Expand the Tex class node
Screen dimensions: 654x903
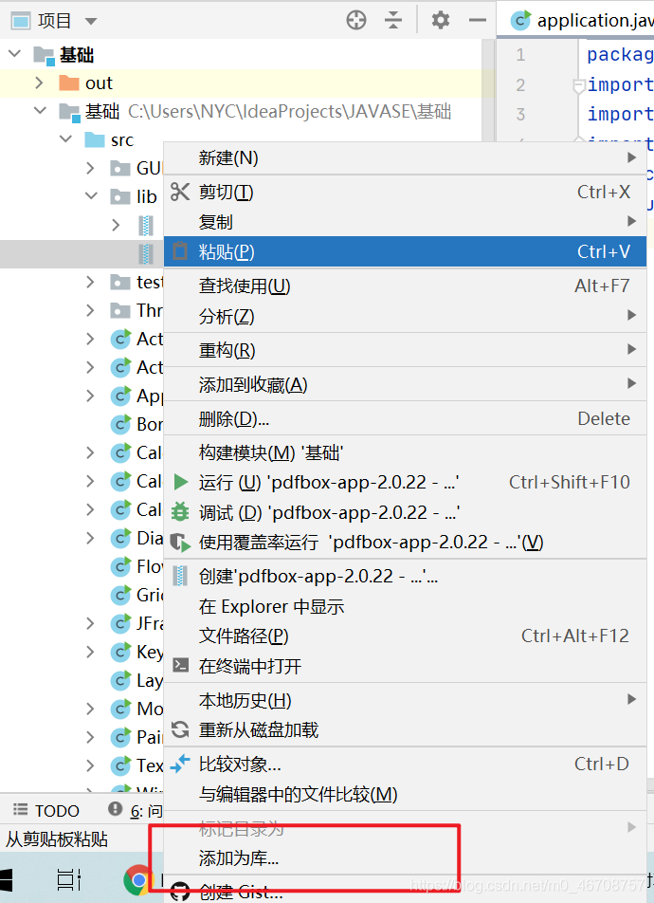90,765
